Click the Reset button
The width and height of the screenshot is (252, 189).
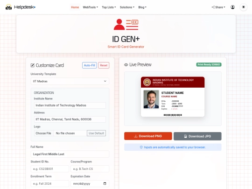click(x=104, y=65)
